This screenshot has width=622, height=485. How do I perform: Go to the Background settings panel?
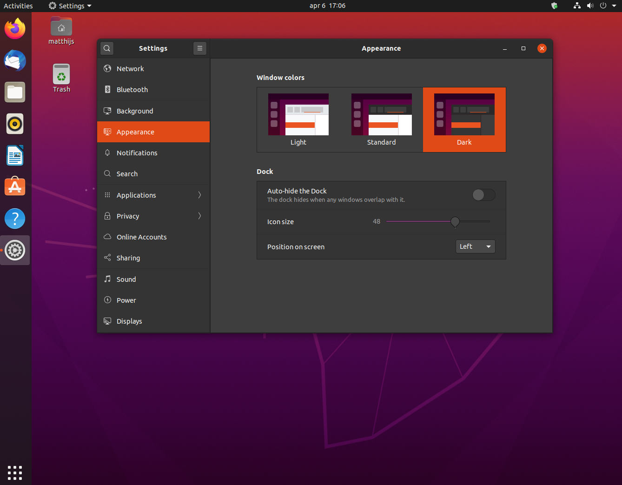[x=135, y=111]
